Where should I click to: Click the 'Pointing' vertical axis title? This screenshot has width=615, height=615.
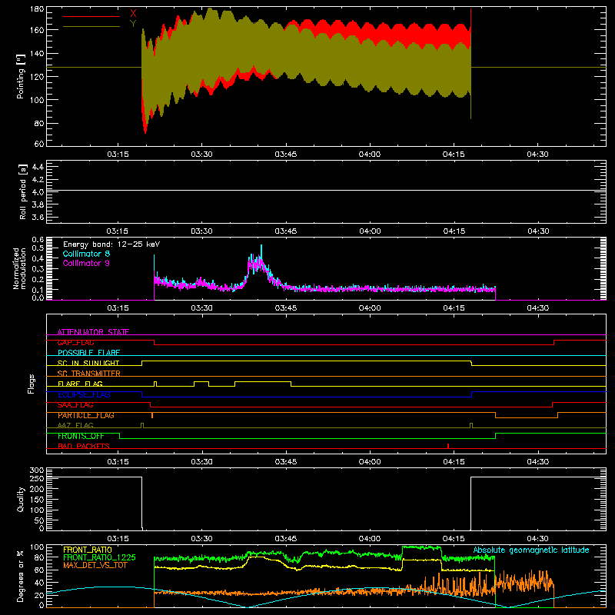point(21,76)
